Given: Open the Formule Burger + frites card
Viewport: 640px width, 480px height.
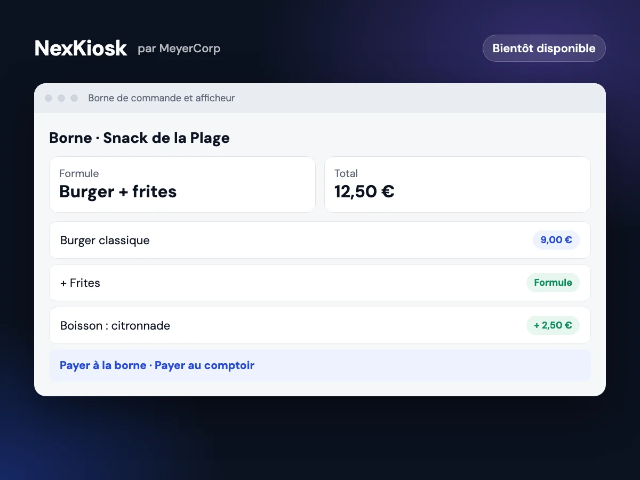Looking at the screenshot, I should (x=182, y=185).
